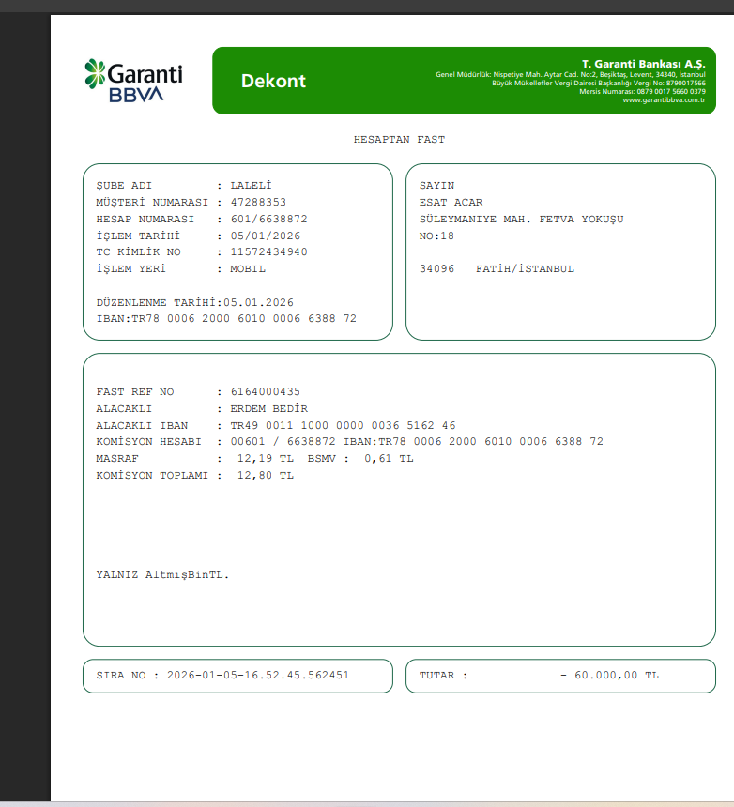The image size is (734, 807).
Task: Open the www.garantibbva.com.tr link
Action: coord(664,99)
